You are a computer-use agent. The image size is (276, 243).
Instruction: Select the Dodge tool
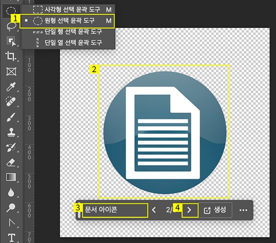pos(11,208)
